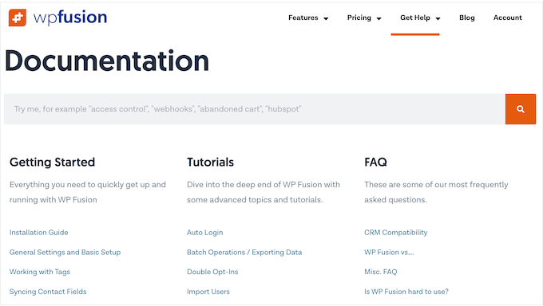Click the orange WP Fusion logo icon

(18, 18)
